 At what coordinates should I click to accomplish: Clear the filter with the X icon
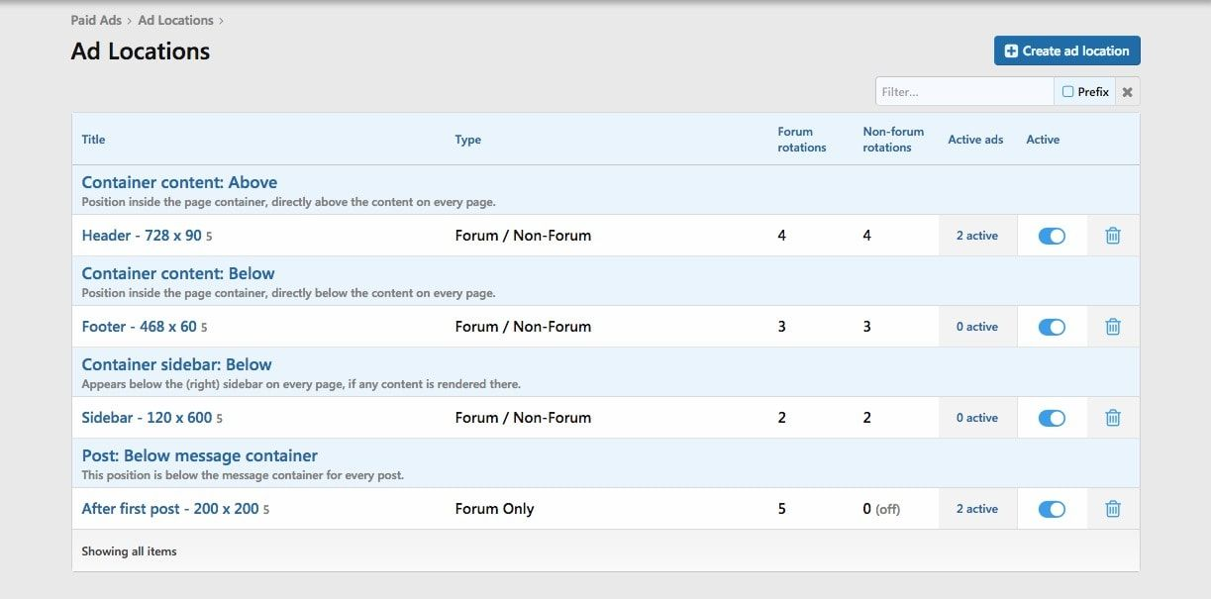click(x=1127, y=92)
